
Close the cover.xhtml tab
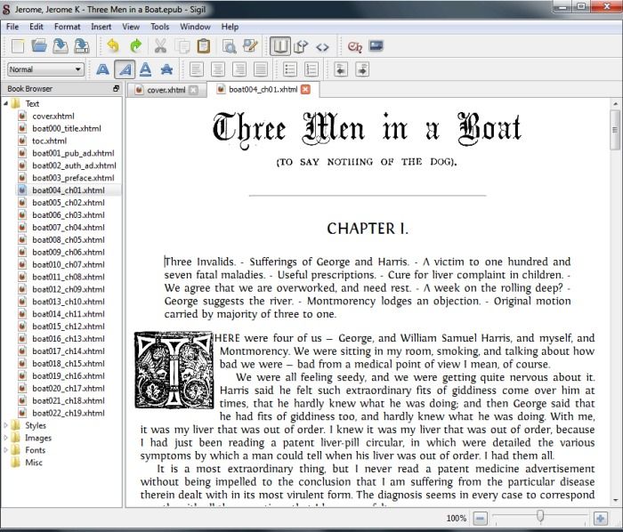pyautogui.click(x=193, y=90)
